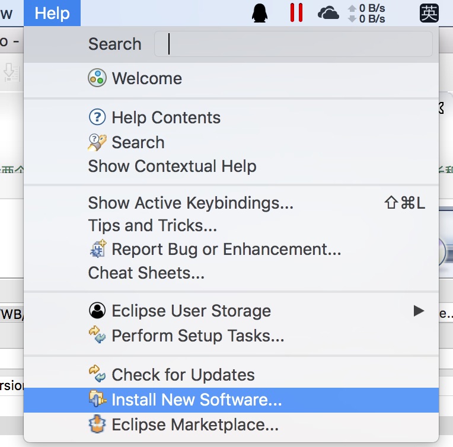Click the Perform Setup Tasks arrows icon
453x447 pixels.
pos(97,334)
